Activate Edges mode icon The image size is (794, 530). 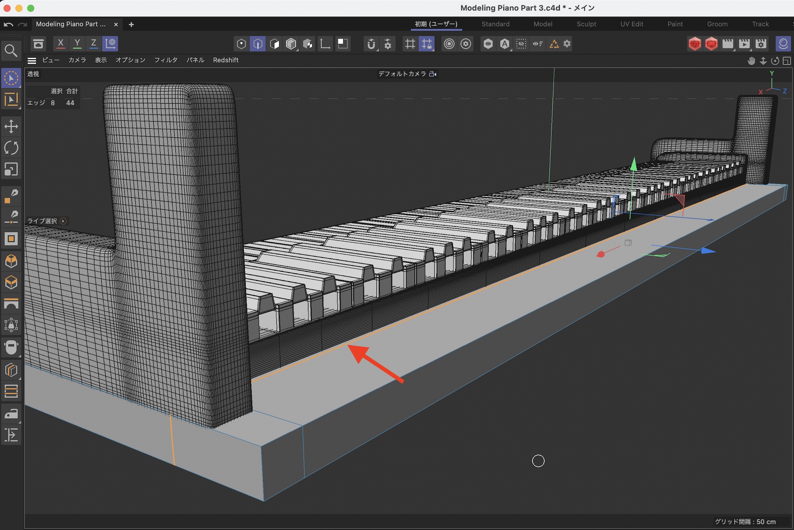click(x=258, y=44)
